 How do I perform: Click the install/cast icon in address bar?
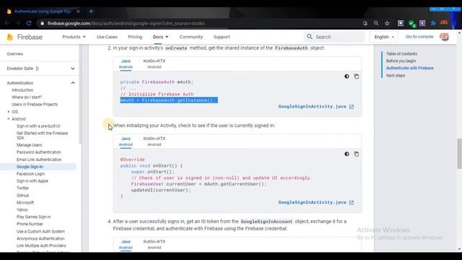click(365, 23)
